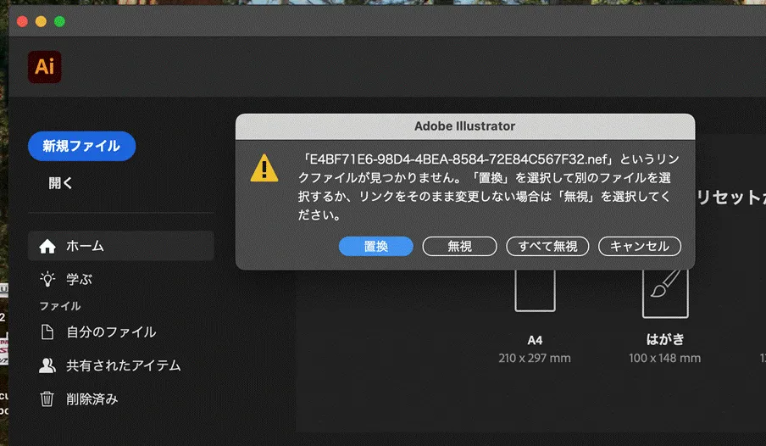
Task: Dismiss dialog with キャンセル button
Action: (640, 246)
